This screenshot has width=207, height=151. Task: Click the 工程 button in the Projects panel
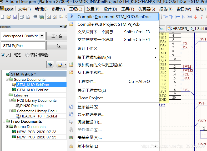57,46
